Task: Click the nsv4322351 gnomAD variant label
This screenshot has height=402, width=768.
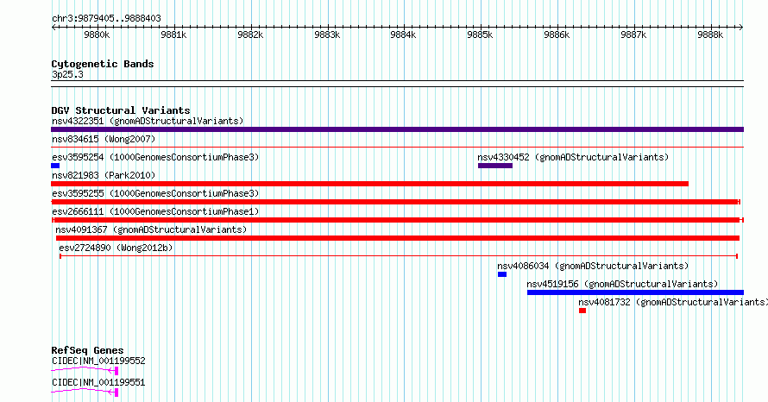Action: pyautogui.click(x=148, y=121)
